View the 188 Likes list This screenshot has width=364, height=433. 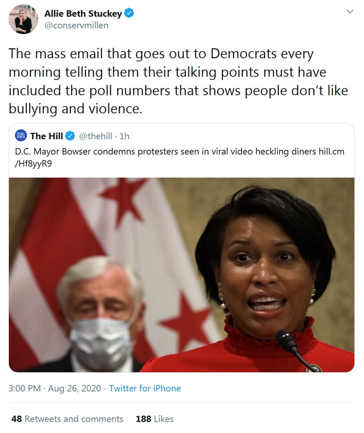(154, 419)
